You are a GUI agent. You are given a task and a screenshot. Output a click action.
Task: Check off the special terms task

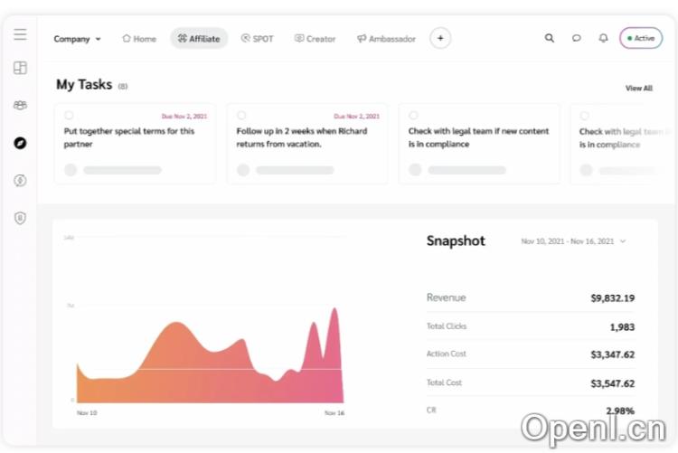(70, 115)
